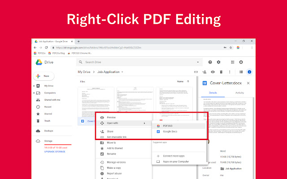Viewport: 287px width, 179px height.
Task: Open the PDF2Go bookmark
Action: [x=40, y=53]
